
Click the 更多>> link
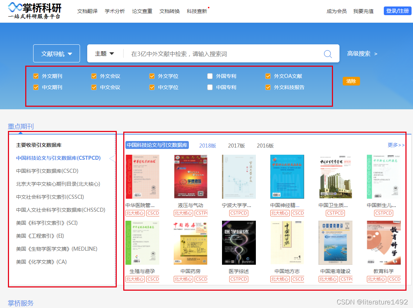pos(396,145)
